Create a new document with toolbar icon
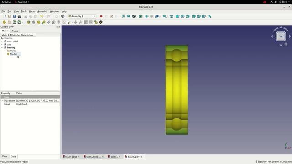Viewport: 292px width, 164px height. (5, 16)
